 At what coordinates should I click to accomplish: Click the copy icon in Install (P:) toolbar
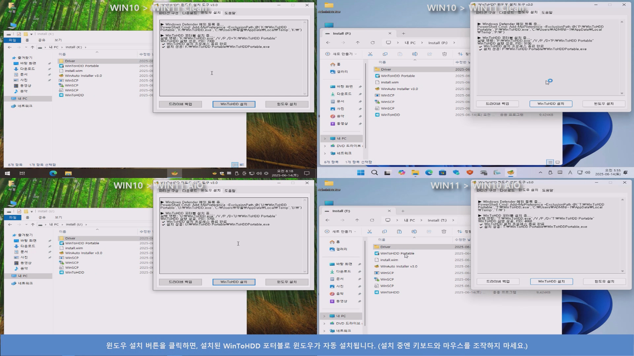[x=385, y=54]
